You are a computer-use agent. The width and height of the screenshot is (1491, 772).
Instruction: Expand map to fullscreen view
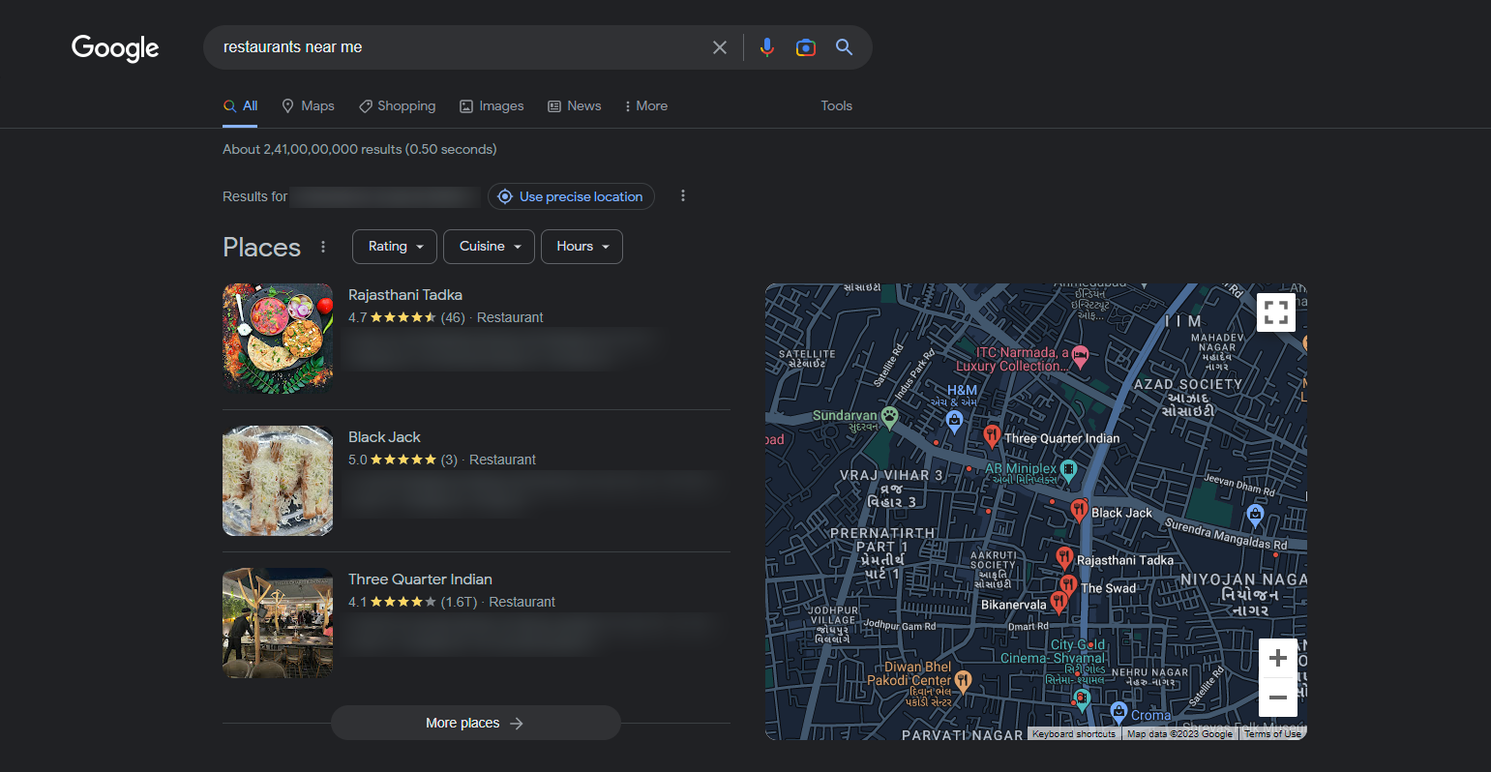click(x=1276, y=312)
